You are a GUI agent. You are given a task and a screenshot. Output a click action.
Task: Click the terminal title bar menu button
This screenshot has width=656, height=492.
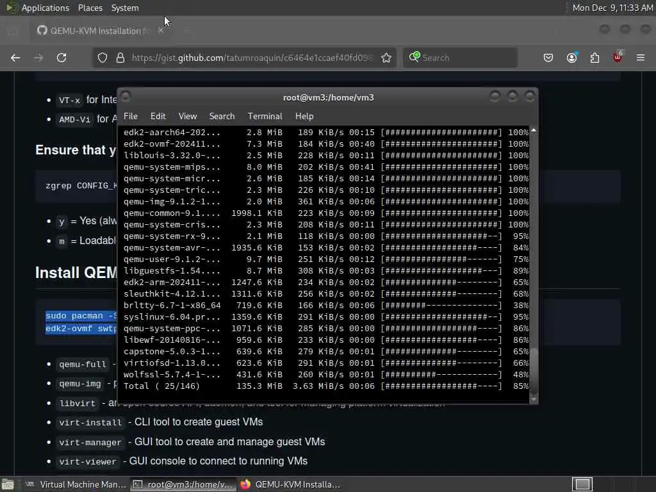click(x=126, y=97)
